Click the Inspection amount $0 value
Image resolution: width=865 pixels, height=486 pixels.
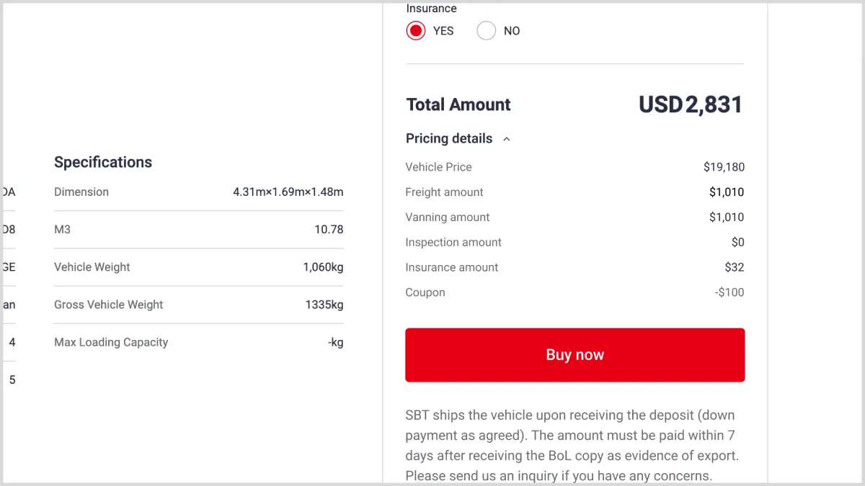pos(737,243)
